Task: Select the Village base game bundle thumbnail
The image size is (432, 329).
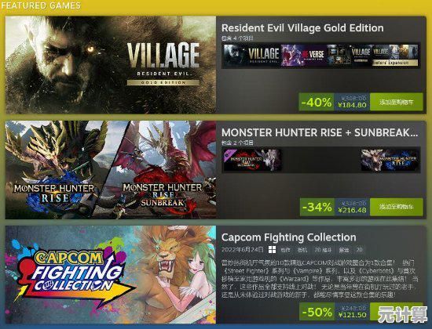Action: click(252, 56)
